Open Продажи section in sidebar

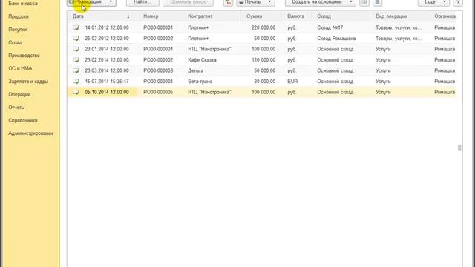19,16
